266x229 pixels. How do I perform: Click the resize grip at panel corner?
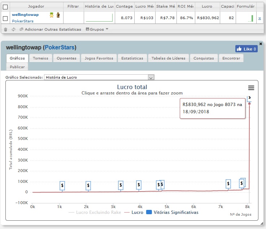tap(262, 223)
